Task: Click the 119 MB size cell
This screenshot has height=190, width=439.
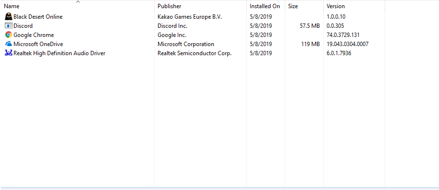Action: (x=310, y=44)
